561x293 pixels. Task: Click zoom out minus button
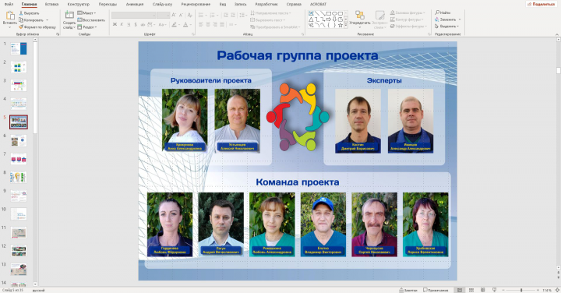pyautogui.click(x=503, y=290)
